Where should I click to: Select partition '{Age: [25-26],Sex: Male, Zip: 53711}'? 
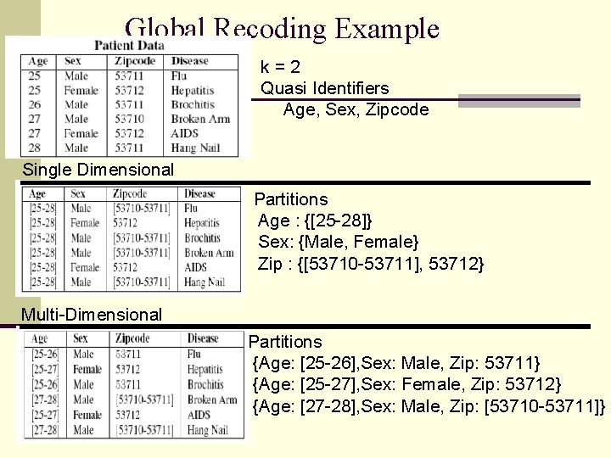click(396, 363)
